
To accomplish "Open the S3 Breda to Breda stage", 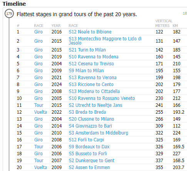I will click(87, 112).
